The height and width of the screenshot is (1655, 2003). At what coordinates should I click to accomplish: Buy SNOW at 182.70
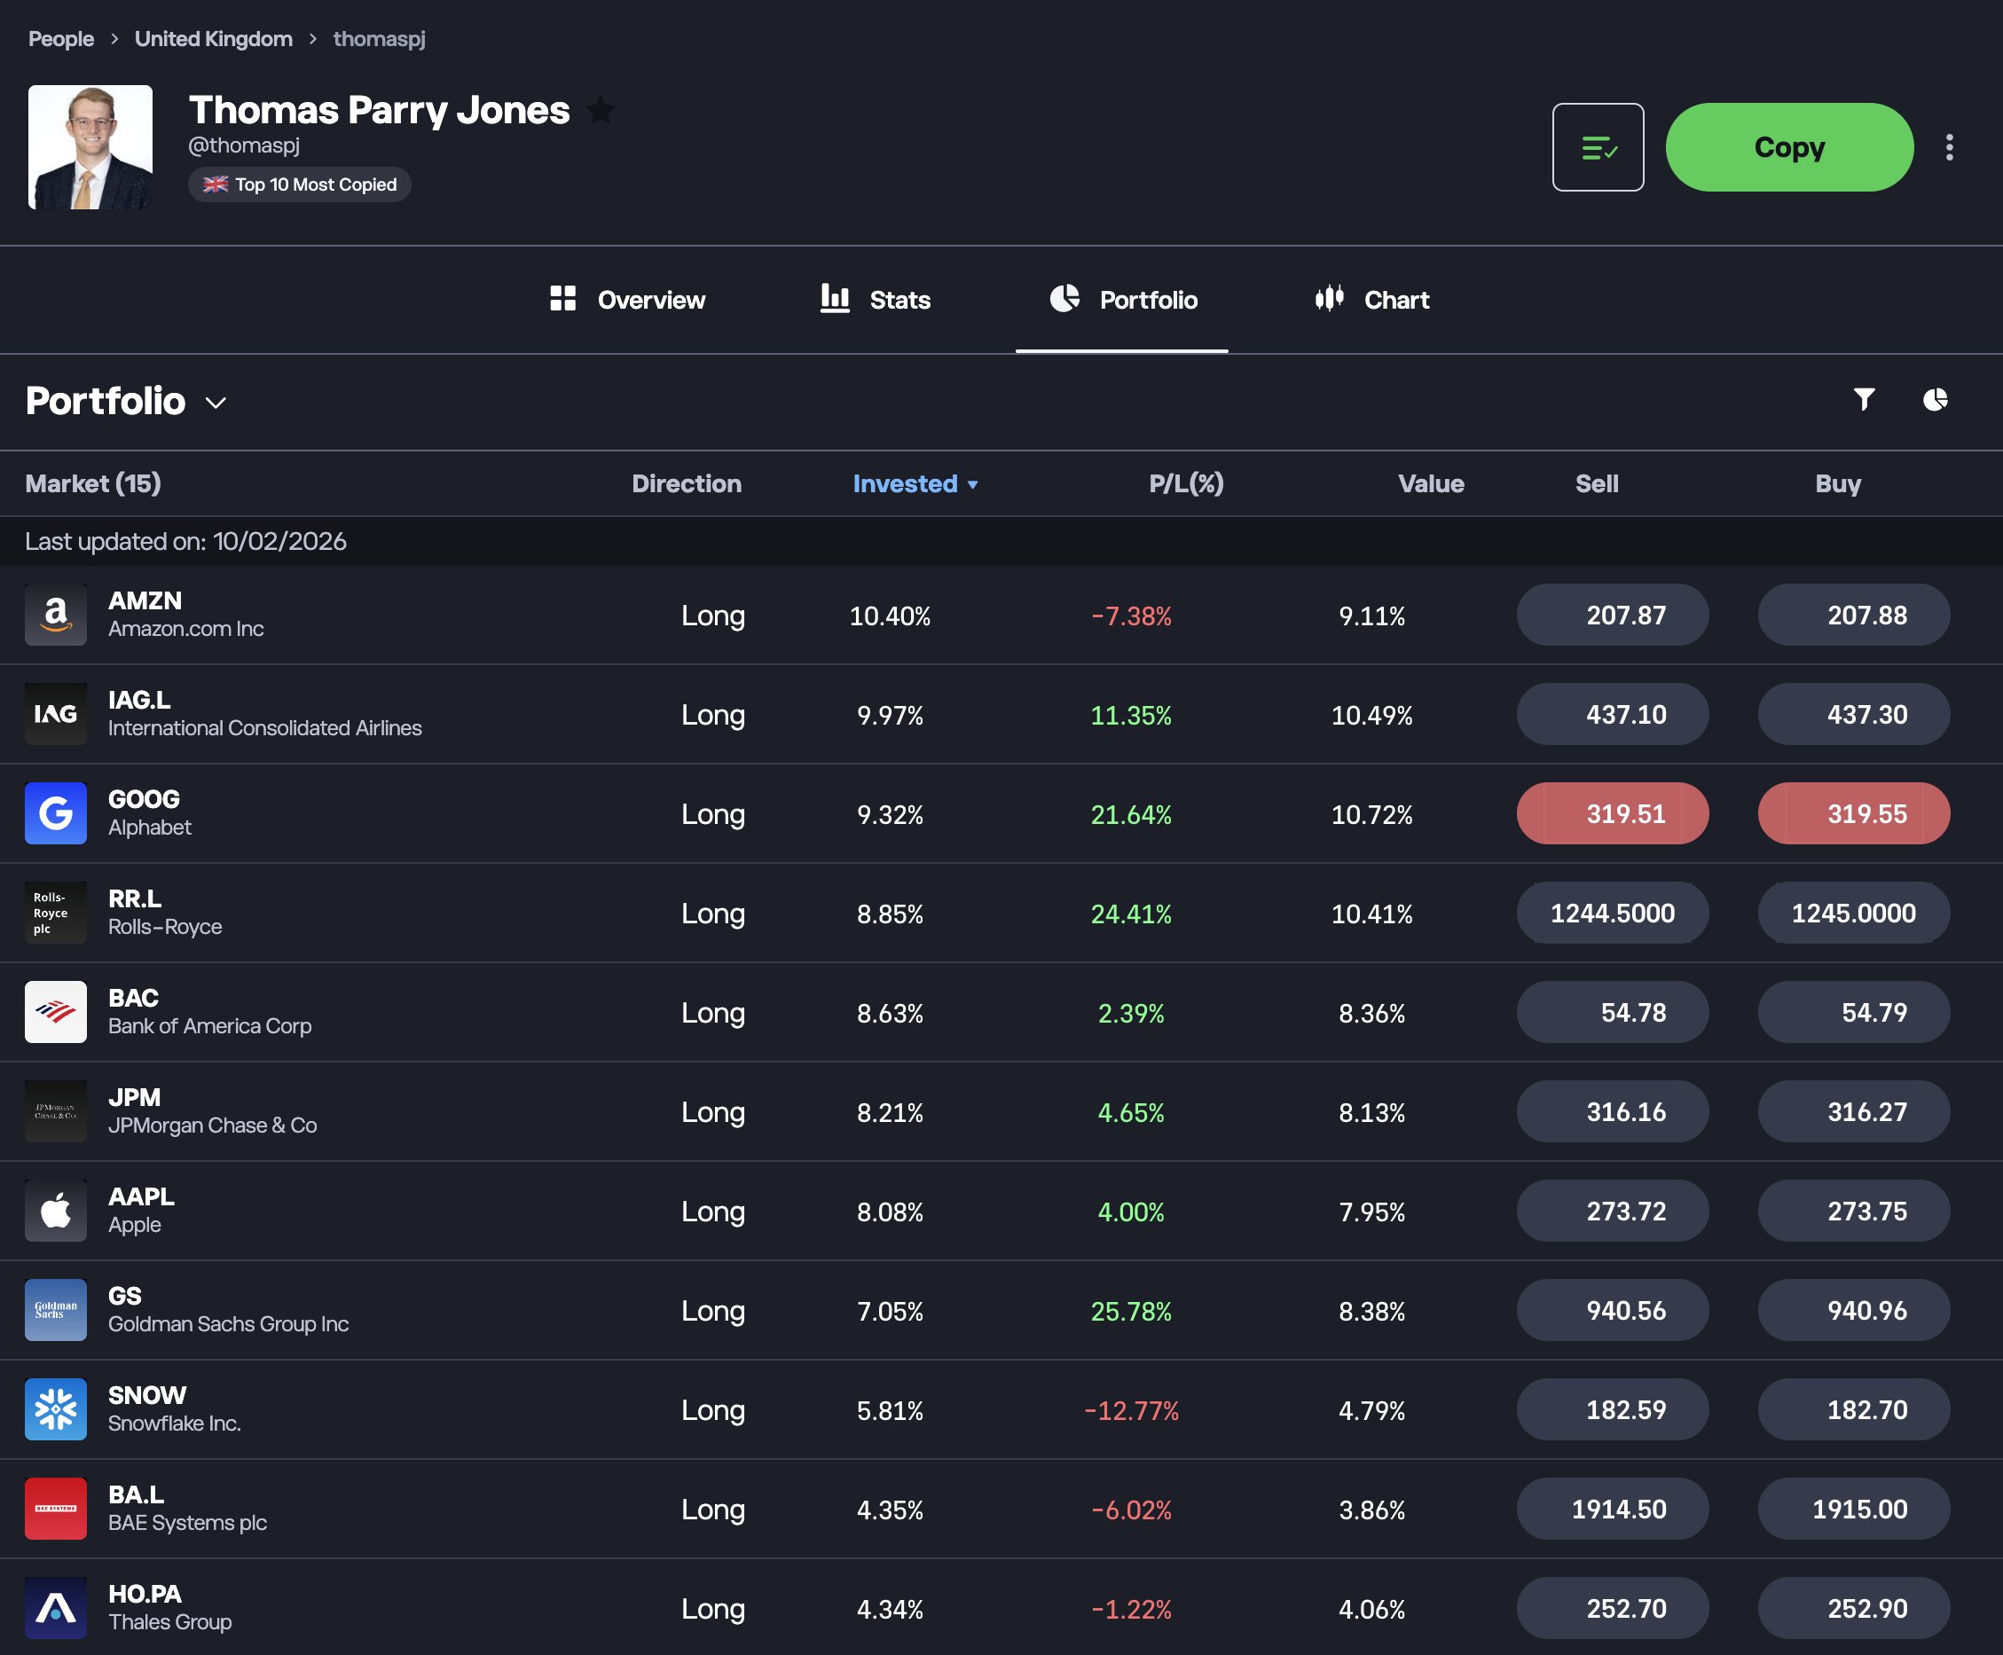[x=1853, y=1409]
